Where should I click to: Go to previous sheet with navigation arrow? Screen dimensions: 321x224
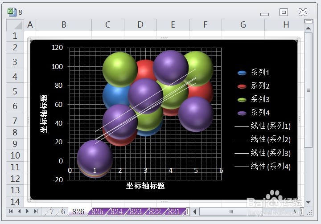20,212
